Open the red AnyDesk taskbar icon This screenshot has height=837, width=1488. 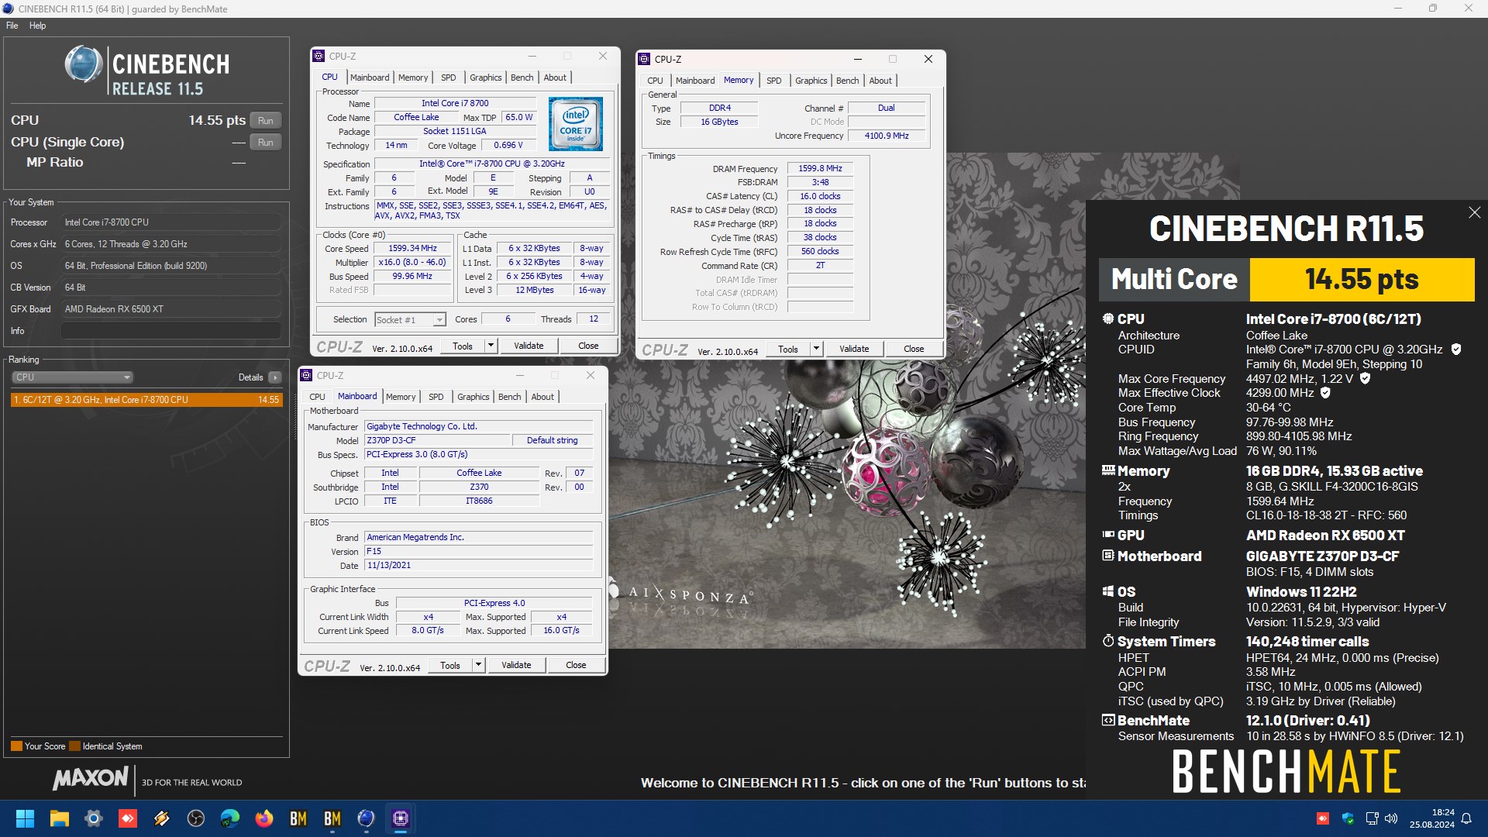[x=127, y=818]
